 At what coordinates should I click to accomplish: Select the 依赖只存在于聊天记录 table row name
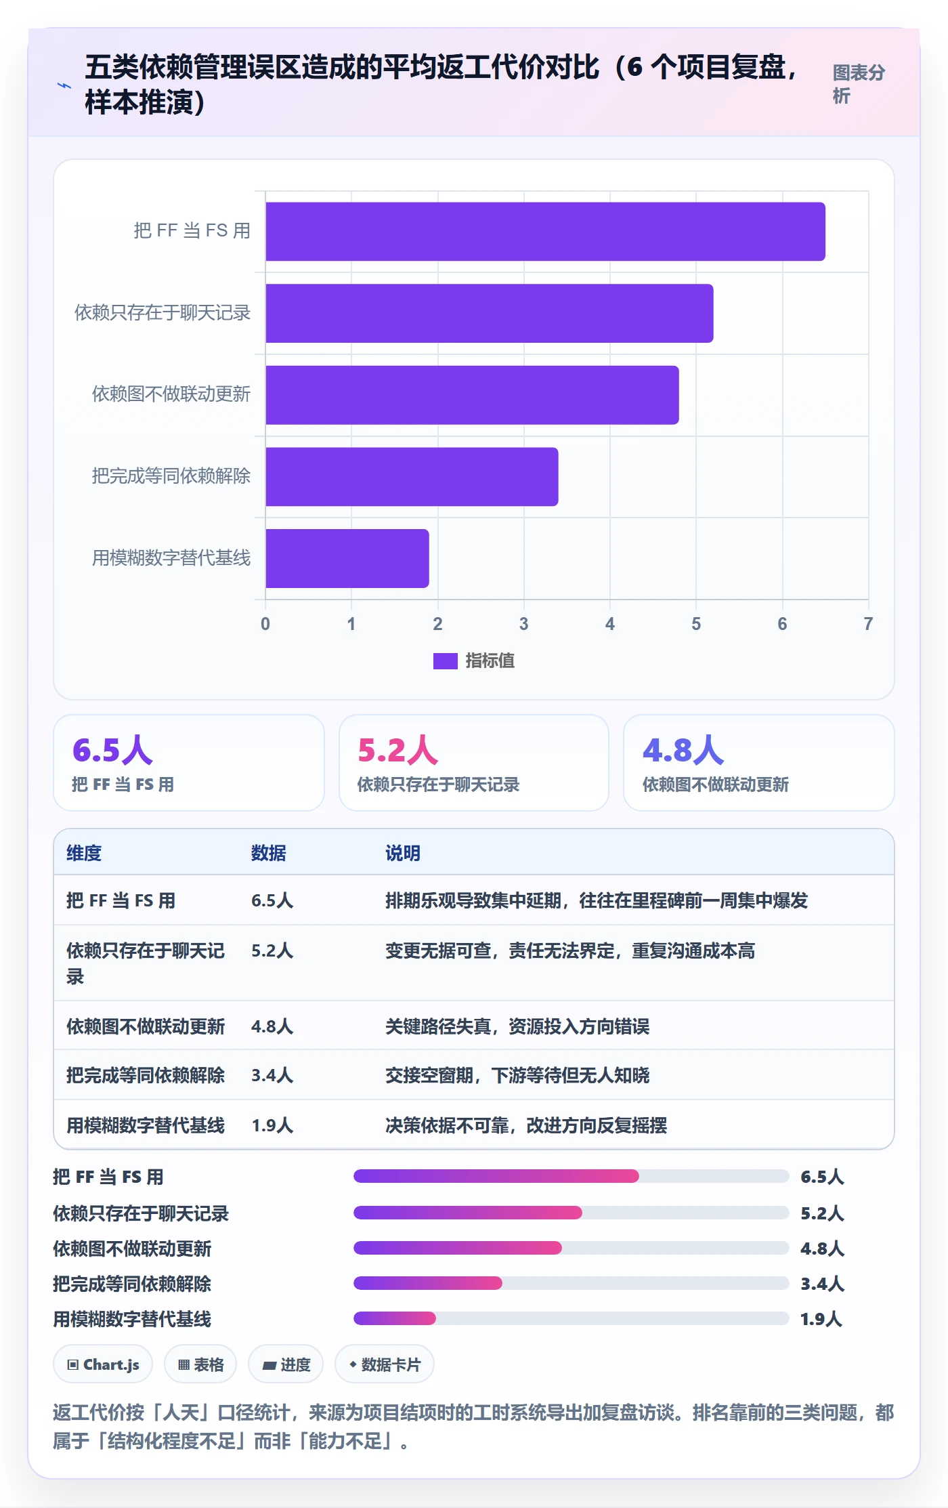146,963
